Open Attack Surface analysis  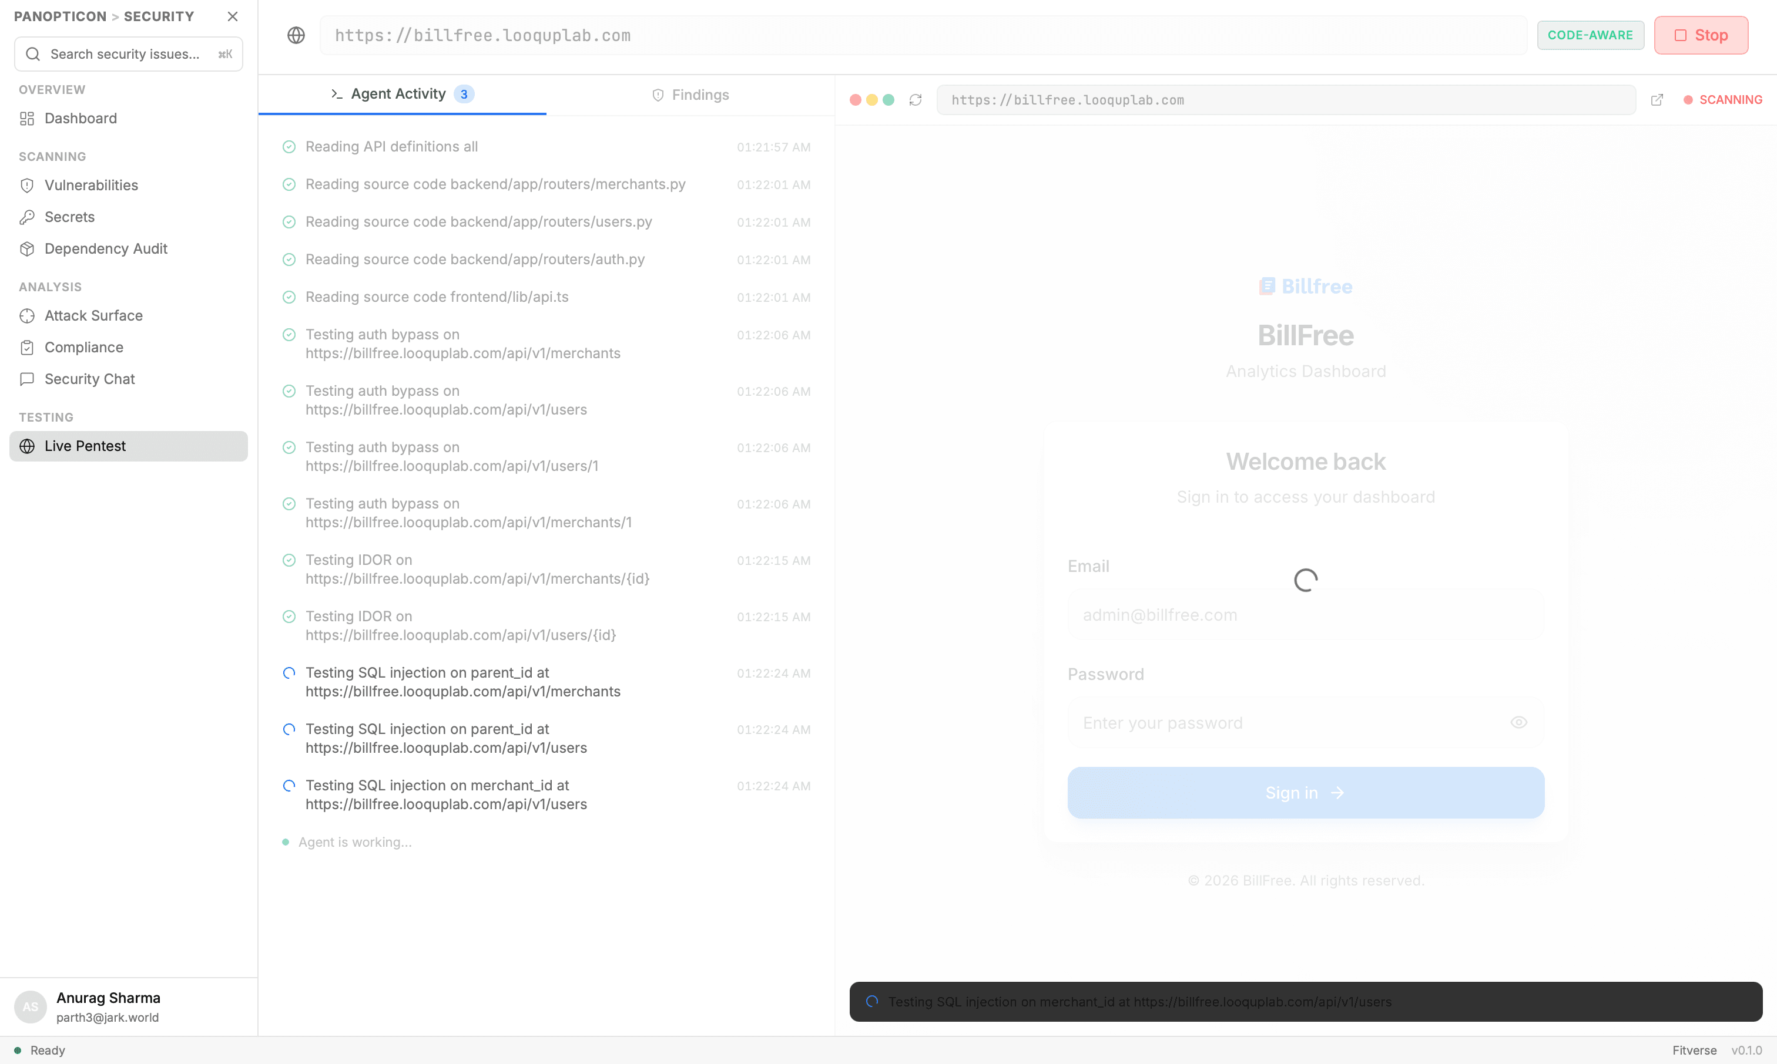coord(94,315)
